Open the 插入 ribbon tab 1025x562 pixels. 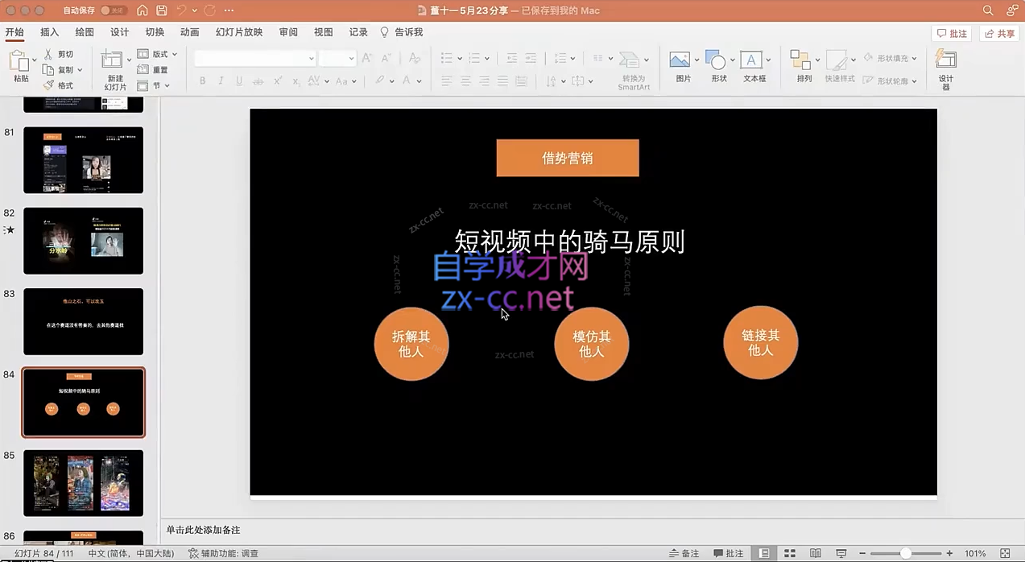coord(50,32)
